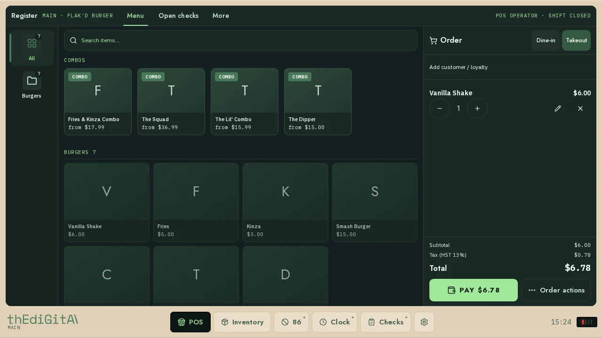Open the More menu

(x=221, y=15)
